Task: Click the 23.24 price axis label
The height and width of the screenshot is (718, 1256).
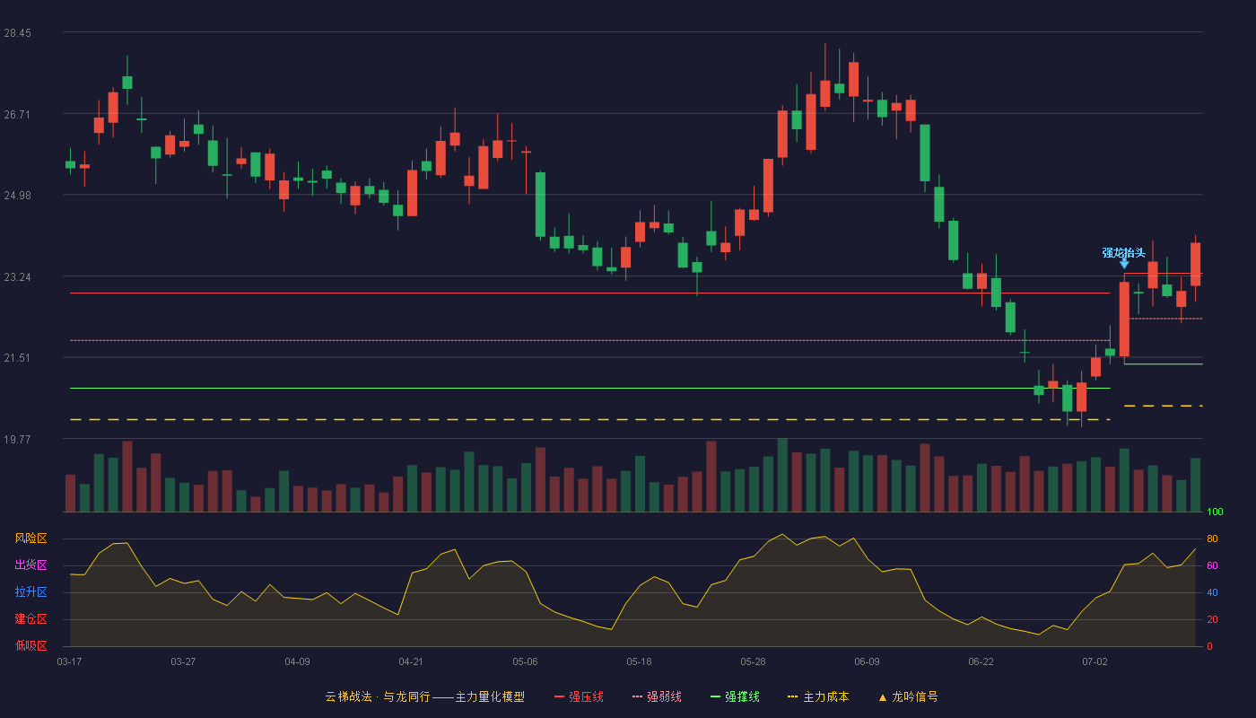Action: click(18, 277)
